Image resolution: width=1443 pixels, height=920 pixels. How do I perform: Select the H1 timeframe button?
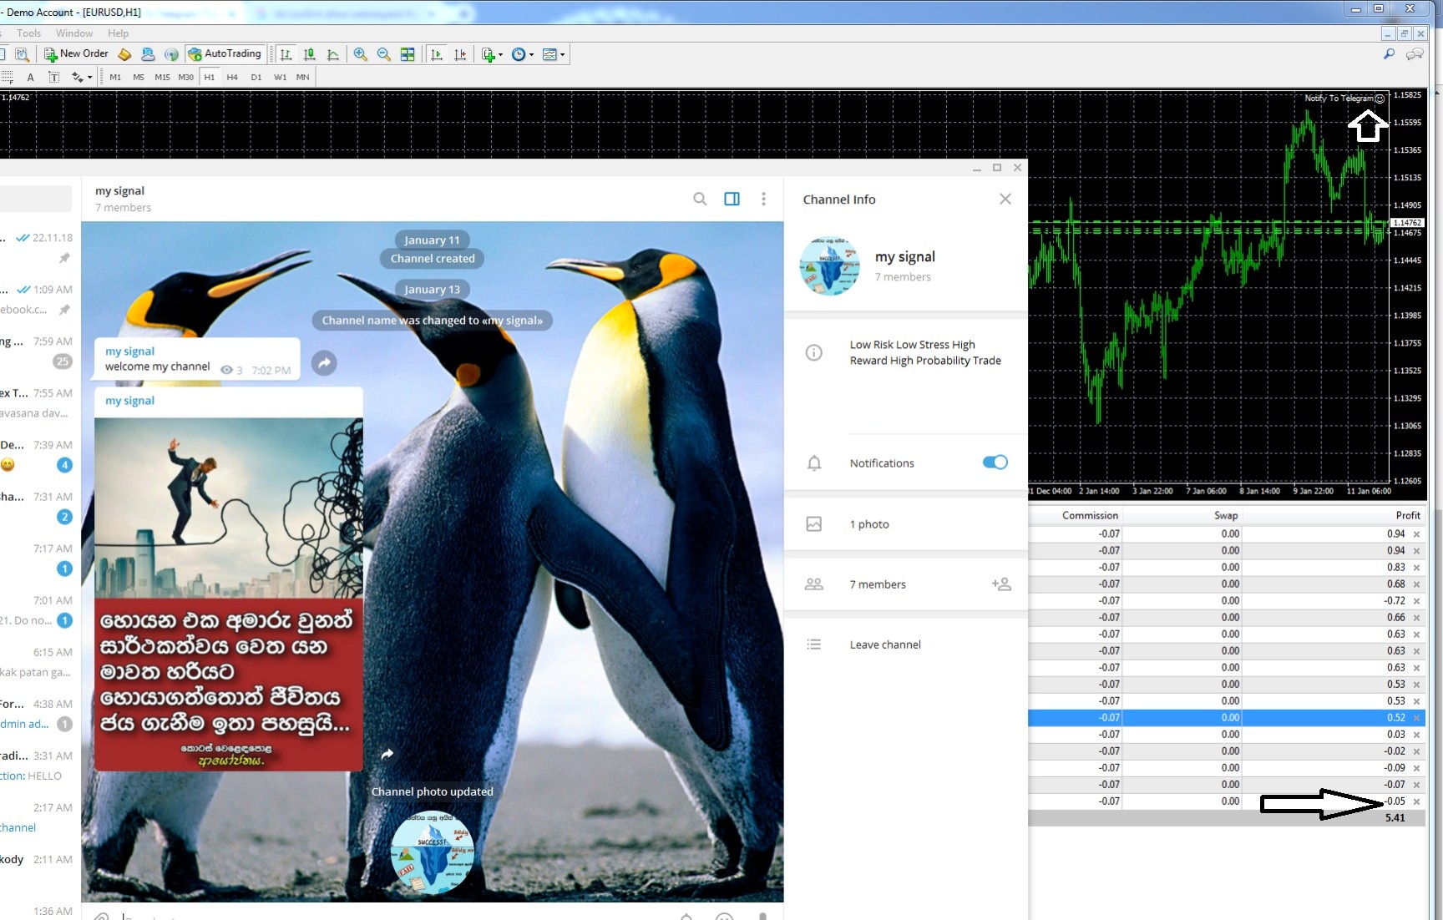(209, 77)
